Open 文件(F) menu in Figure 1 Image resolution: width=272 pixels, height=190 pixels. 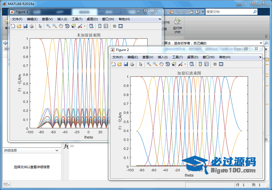(x=17, y=19)
